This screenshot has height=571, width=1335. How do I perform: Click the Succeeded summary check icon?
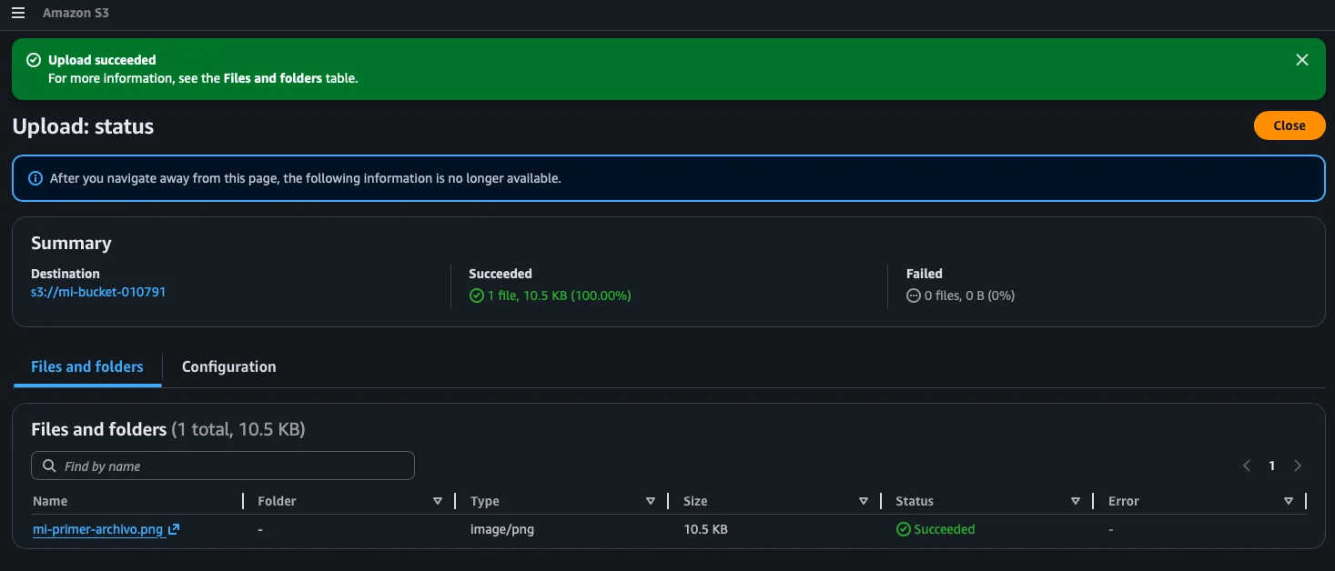(x=476, y=296)
